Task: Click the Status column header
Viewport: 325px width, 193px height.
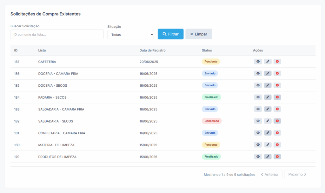Action: pos(207,50)
